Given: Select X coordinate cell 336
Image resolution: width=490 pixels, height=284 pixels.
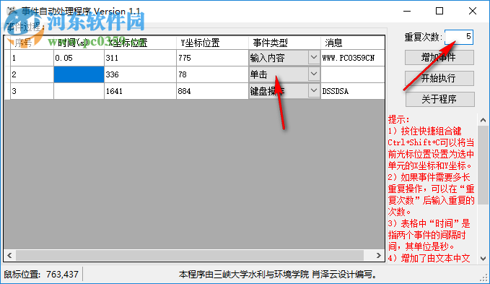Looking at the screenshot, I should [x=140, y=74].
